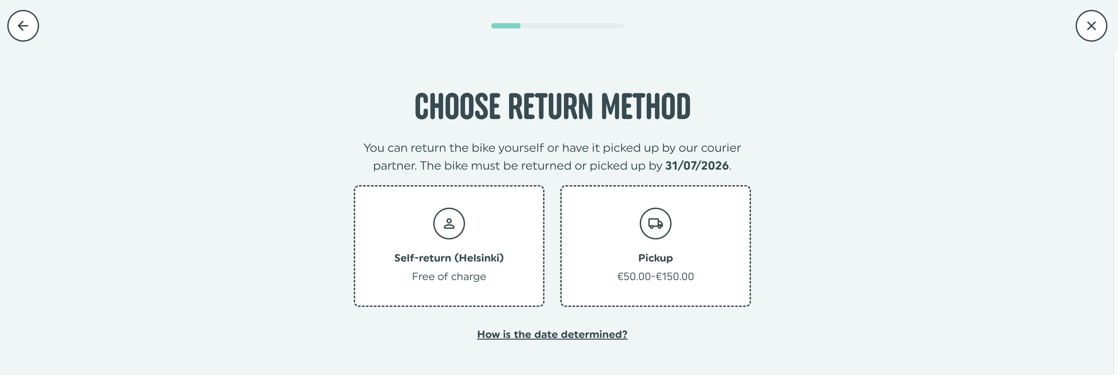Click the word 'CHOOSE' in the heading
Viewport: 1118px width, 375px height.
457,106
